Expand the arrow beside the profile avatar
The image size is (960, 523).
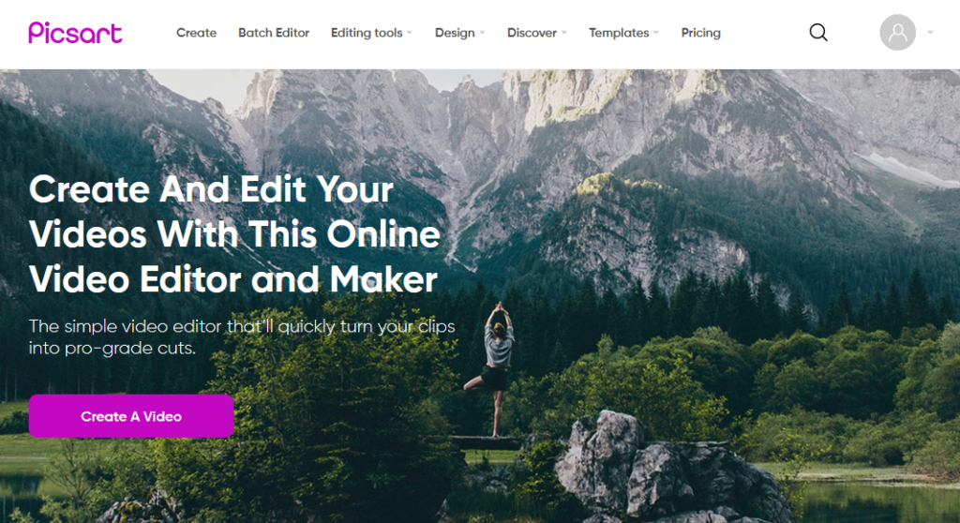click(930, 33)
